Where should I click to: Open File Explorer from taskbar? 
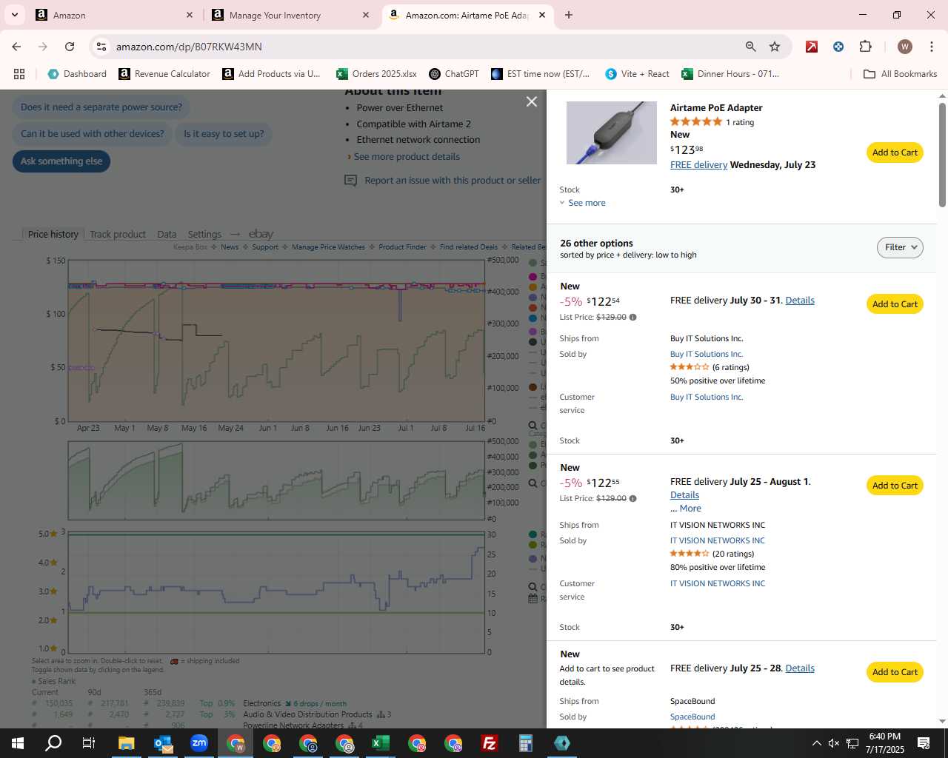pos(127,743)
